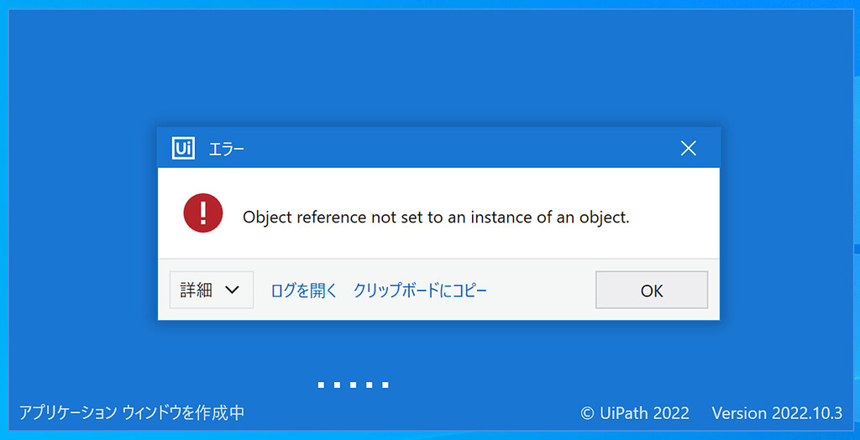Click the word 詳細 on the details button

(197, 290)
